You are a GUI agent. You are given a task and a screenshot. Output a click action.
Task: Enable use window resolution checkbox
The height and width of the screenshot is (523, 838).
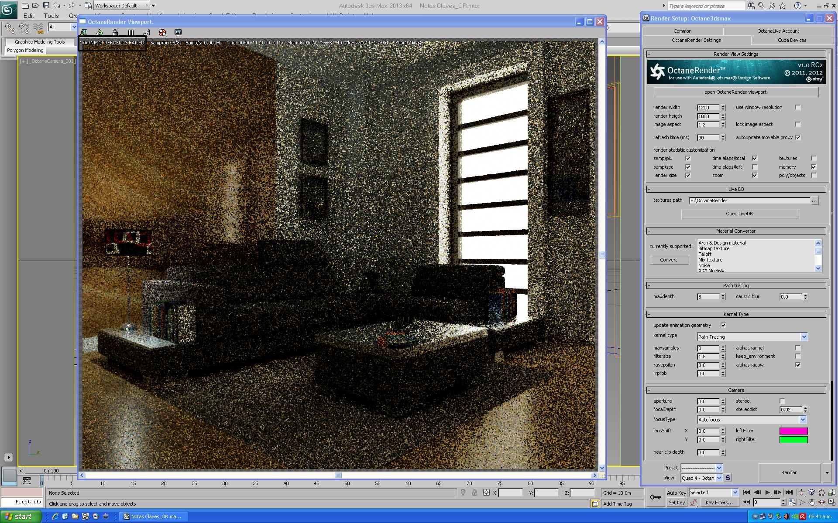coord(798,107)
